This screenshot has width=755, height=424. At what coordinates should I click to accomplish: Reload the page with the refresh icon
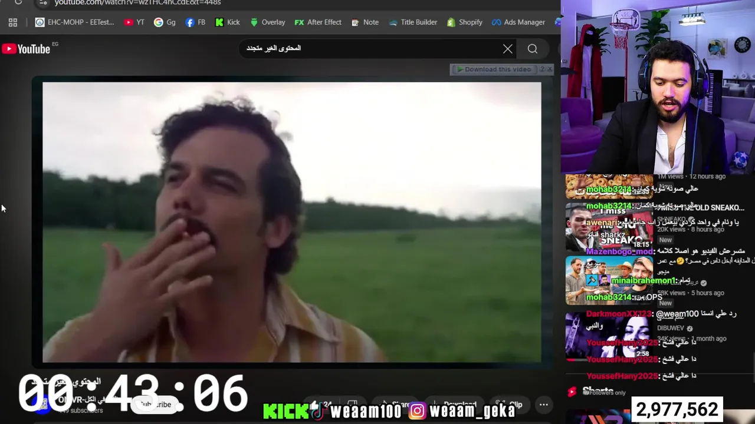click(x=18, y=2)
